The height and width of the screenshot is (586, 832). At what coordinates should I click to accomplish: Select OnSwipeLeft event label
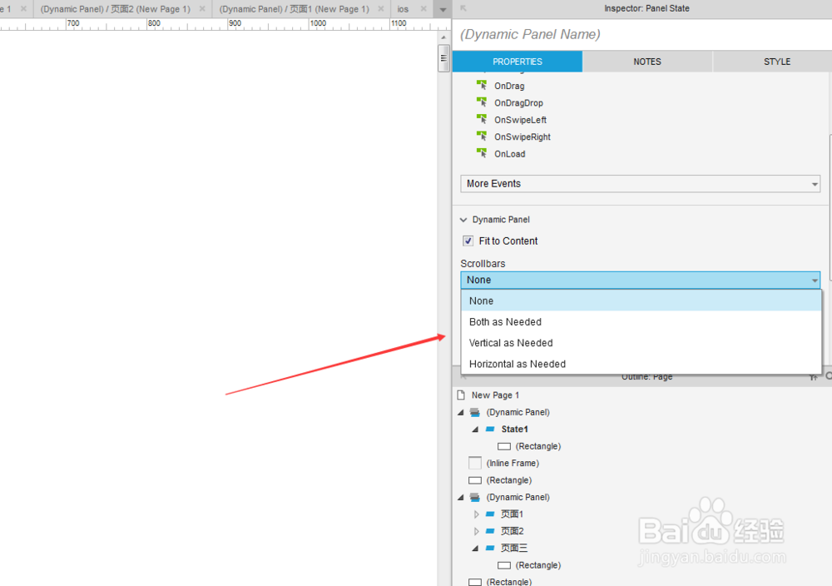520,120
